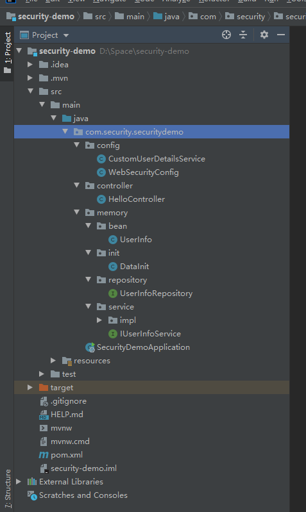Expand the resources folder
The width and height of the screenshot is (306, 512).
point(53,361)
